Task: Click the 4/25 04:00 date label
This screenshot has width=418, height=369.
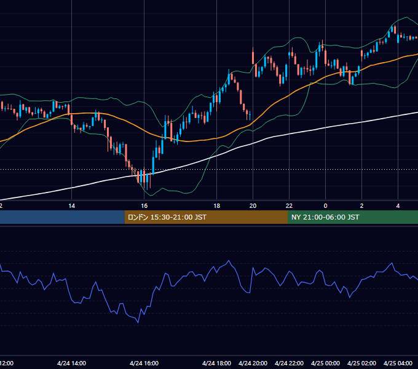Action: [398, 363]
